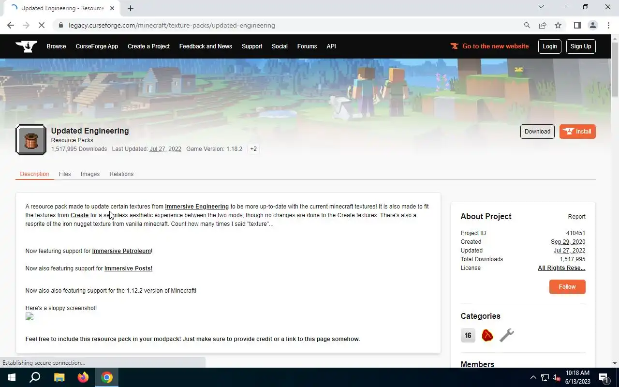The image size is (619, 387).
Task: Open the Immersive Posts link
Action: tap(128, 268)
